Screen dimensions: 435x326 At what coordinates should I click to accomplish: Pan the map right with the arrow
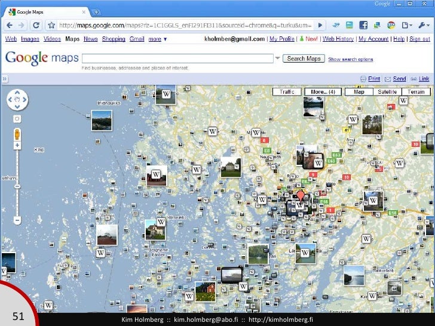click(x=24, y=100)
